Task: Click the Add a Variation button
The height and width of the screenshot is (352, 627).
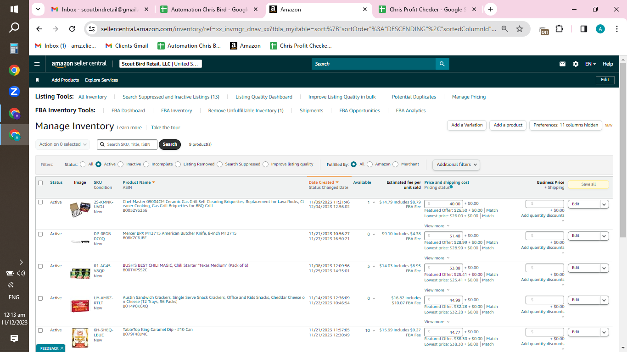Action: 467,125
